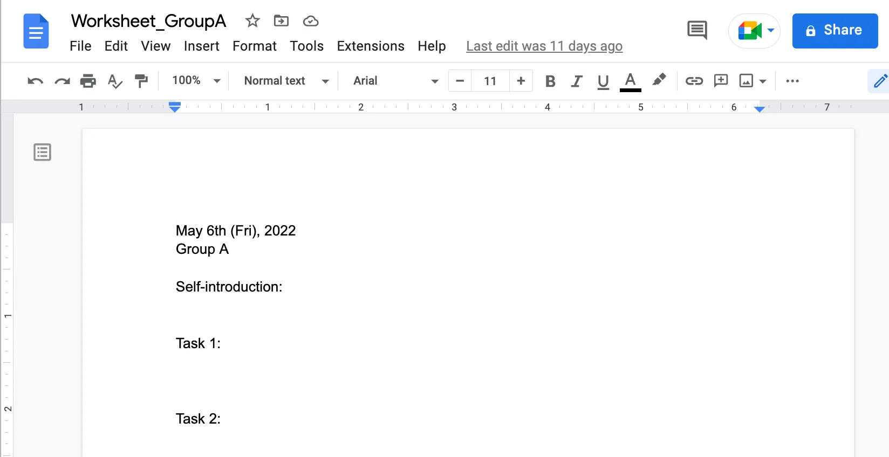The height and width of the screenshot is (457, 889).
Task: Toggle Bold formatting
Action: point(550,81)
